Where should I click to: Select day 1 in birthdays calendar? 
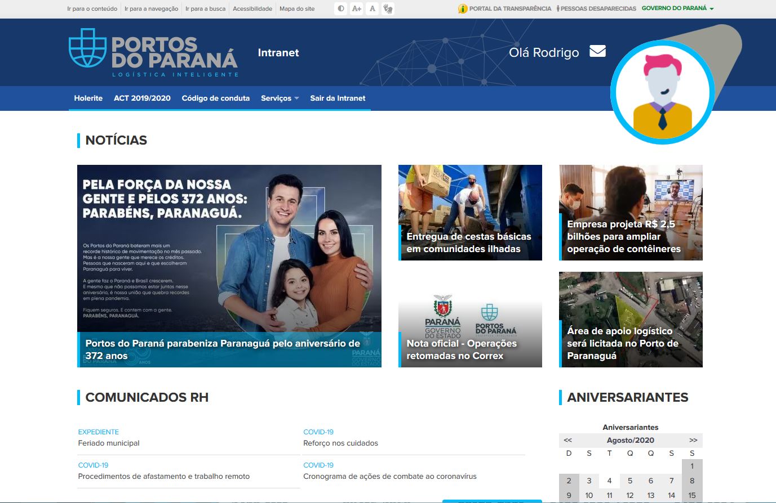tap(692, 466)
